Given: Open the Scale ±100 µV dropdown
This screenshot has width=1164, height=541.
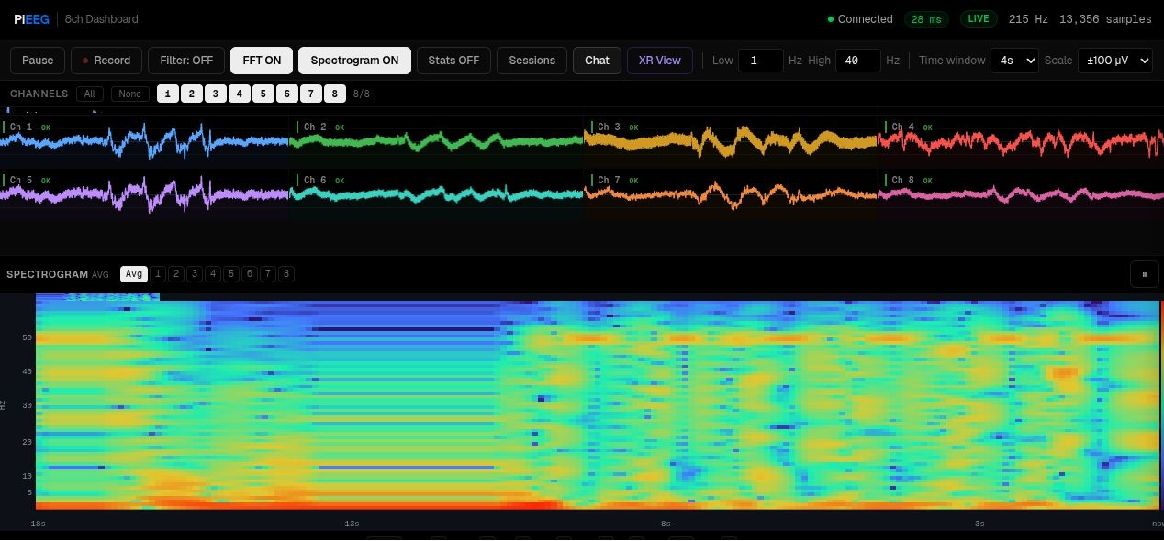Looking at the screenshot, I should click(x=1114, y=61).
